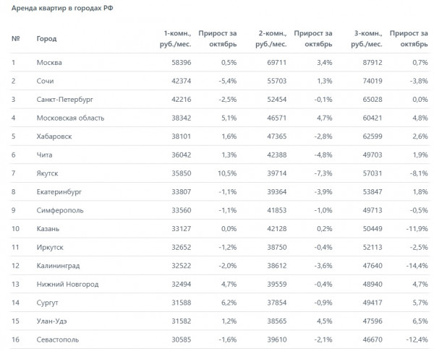
Task: Select the Хабаровск city cell
Action: 54,136
